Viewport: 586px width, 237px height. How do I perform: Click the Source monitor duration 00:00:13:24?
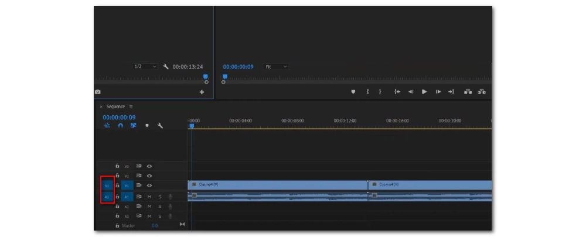click(x=188, y=67)
